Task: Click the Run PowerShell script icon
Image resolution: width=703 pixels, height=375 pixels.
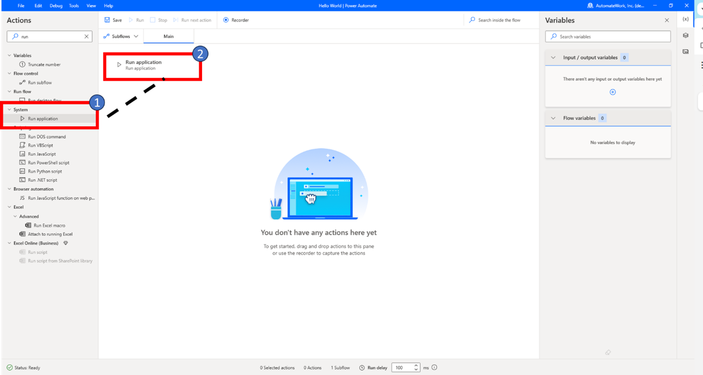Action: click(x=22, y=163)
